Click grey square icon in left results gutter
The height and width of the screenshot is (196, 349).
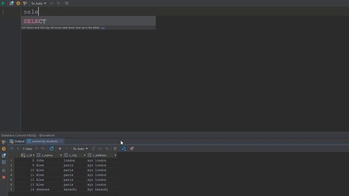(x=4, y=170)
